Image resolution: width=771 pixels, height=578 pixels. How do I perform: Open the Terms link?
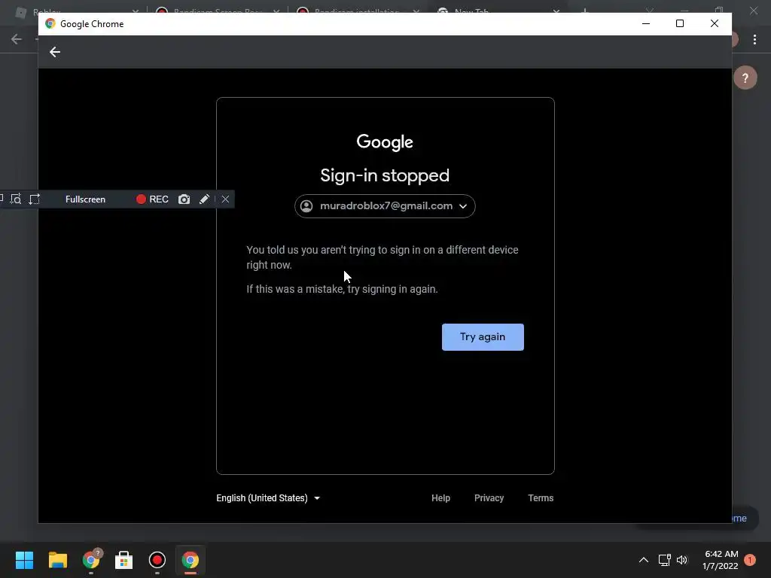tap(541, 498)
